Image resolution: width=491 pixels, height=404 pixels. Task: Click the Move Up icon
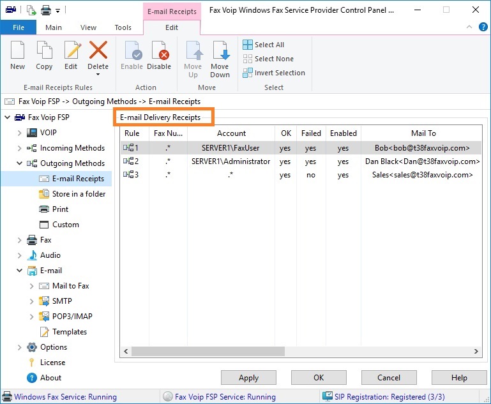coord(194,50)
